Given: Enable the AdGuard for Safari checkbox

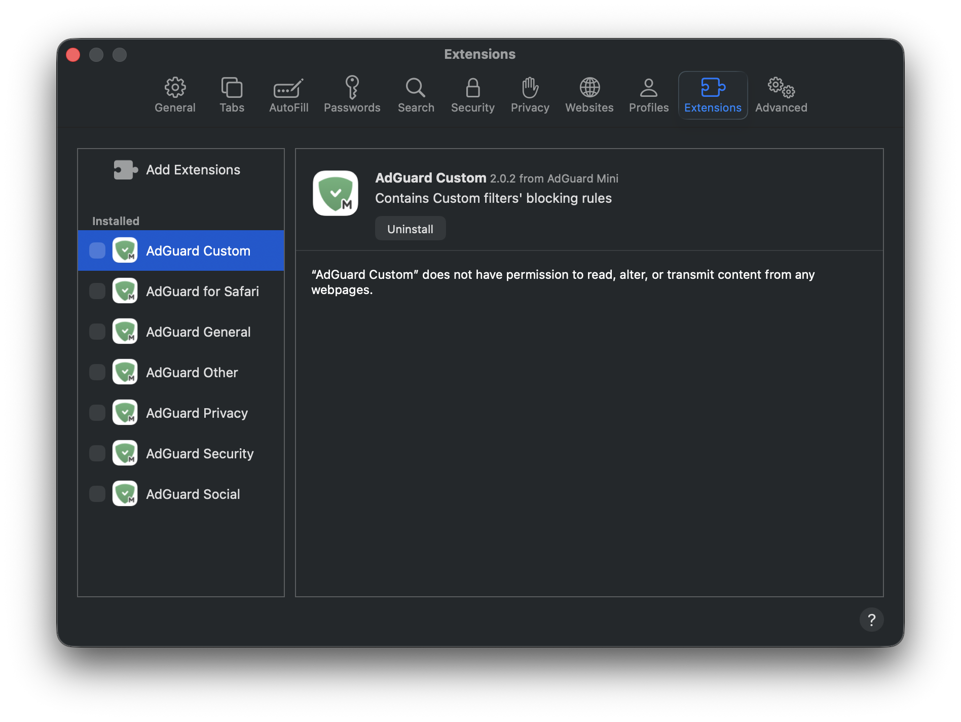Looking at the screenshot, I should (x=97, y=291).
